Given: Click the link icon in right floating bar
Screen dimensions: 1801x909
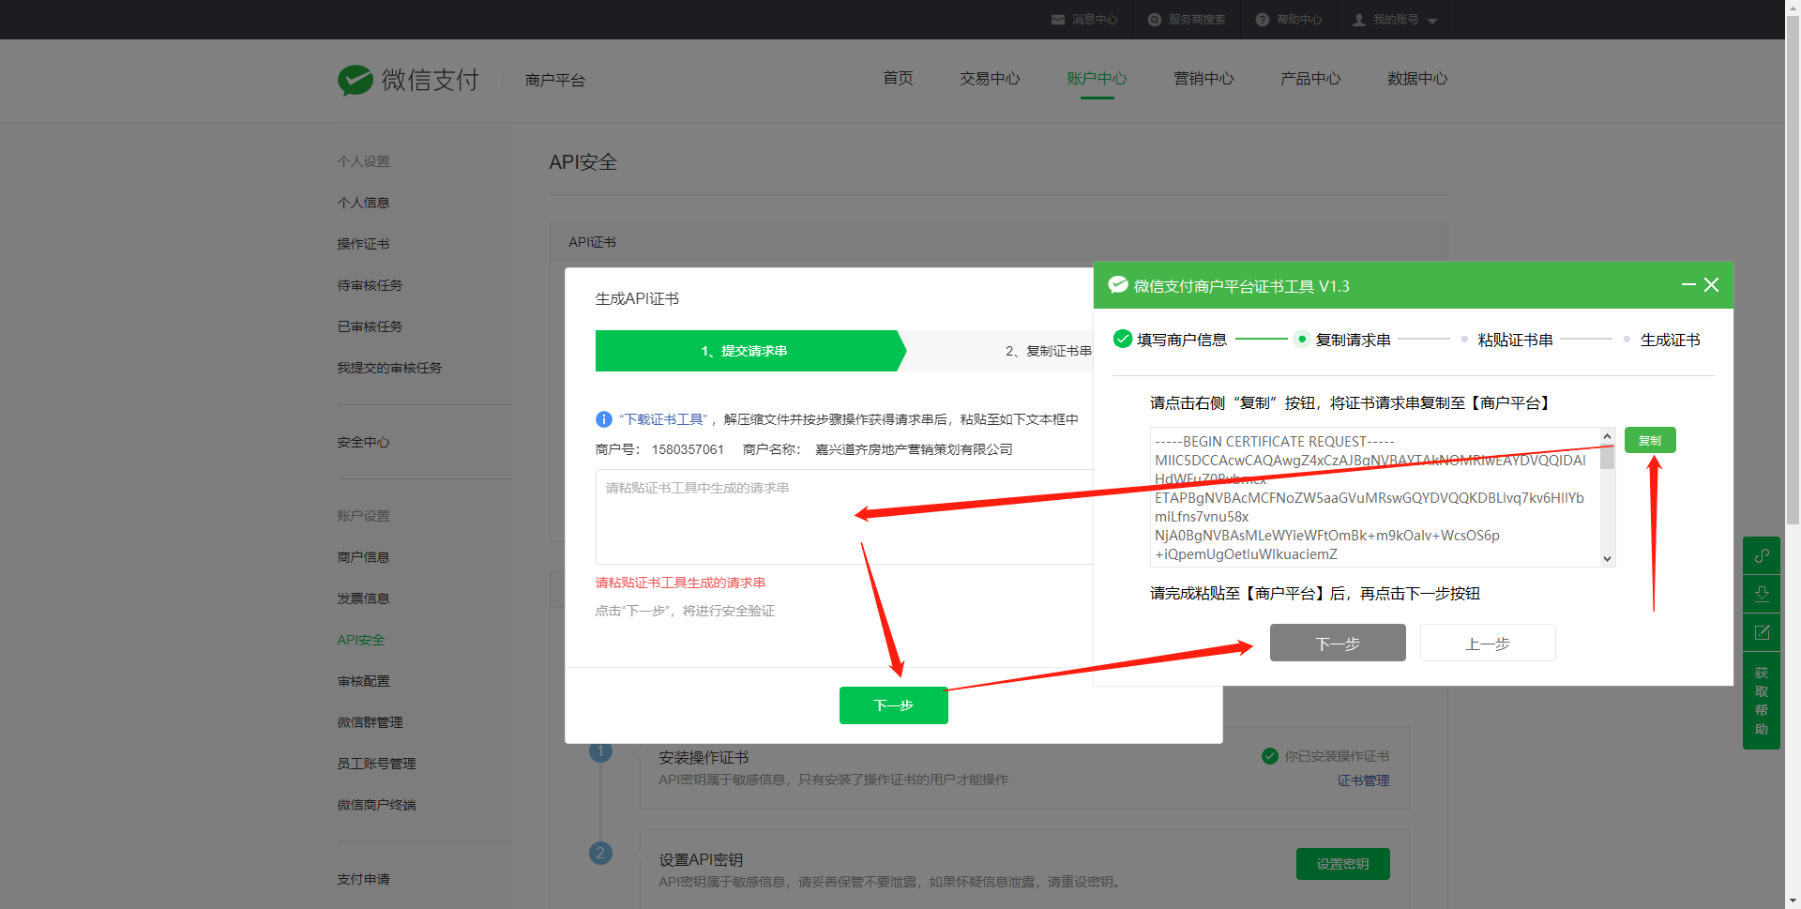Looking at the screenshot, I should pyautogui.click(x=1762, y=555).
